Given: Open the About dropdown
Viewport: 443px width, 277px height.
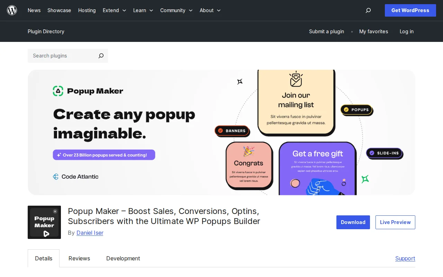Looking at the screenshot, I should [210, 10].
